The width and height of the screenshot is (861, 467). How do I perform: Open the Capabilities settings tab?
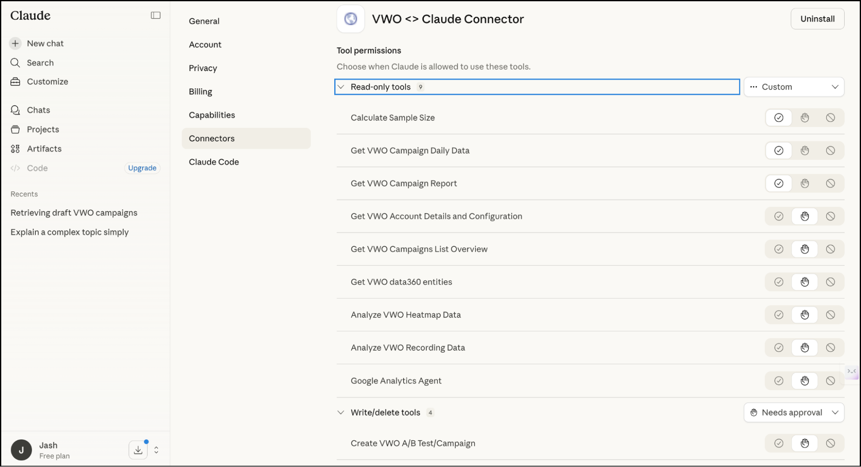coord(211,115)
